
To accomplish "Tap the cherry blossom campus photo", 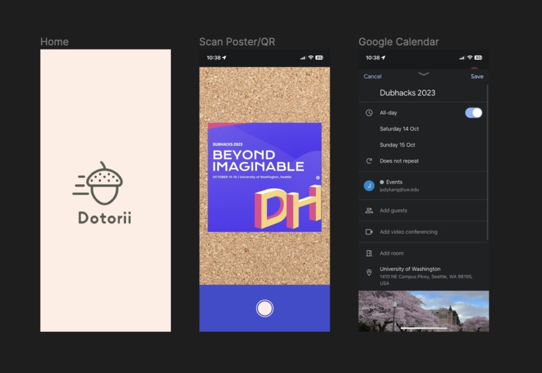I will [x=424, y=311].
